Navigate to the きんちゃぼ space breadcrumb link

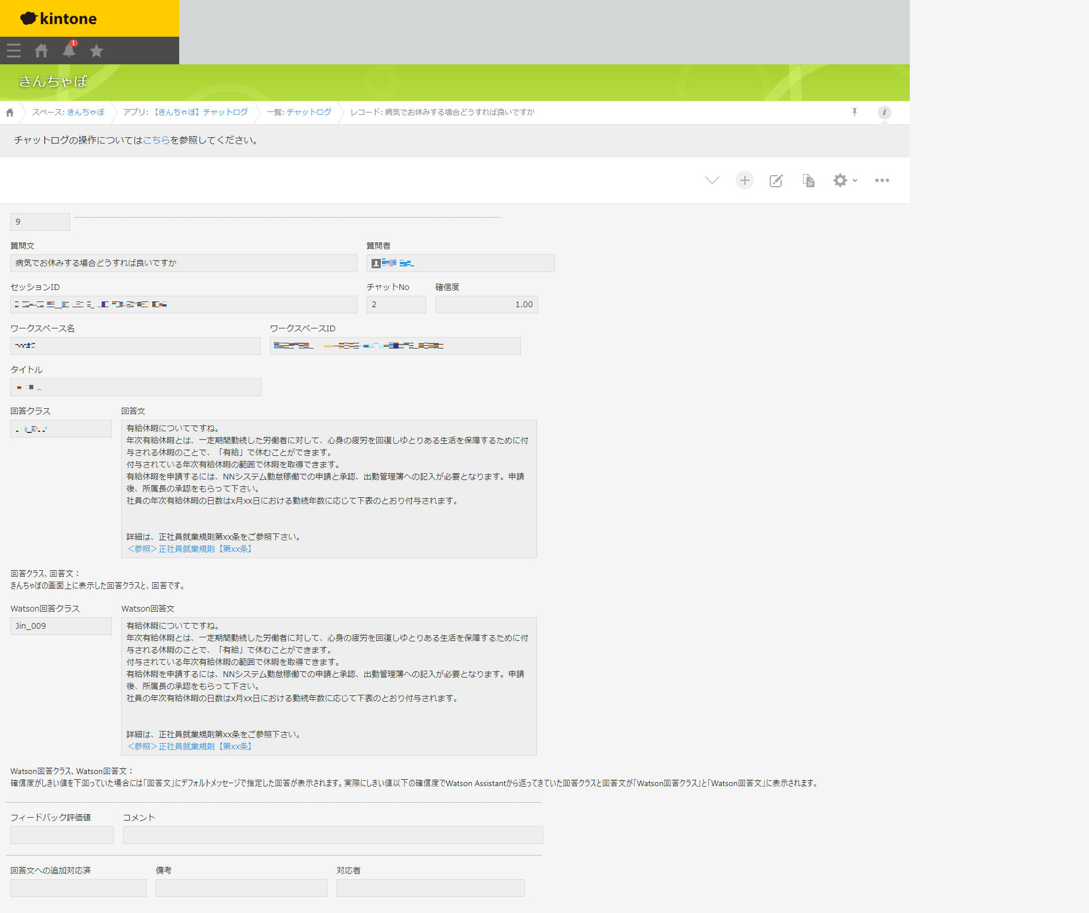point(86,112)
